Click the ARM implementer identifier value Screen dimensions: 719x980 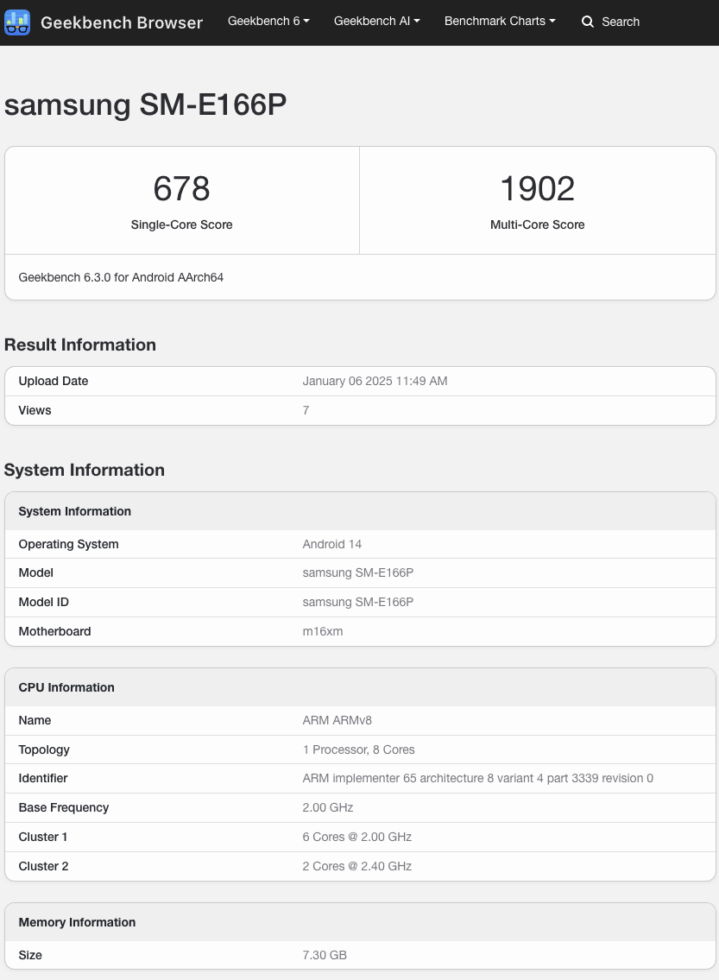click(x=477, y=778)
